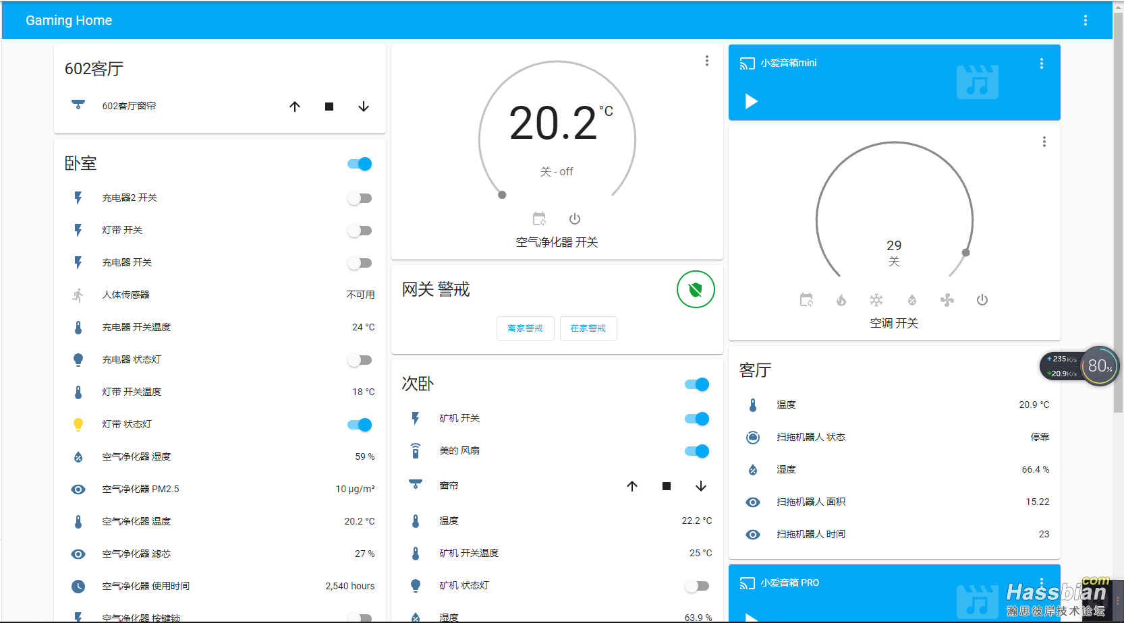Disable 灯带 状态灯 toggle

coord(360,425)
